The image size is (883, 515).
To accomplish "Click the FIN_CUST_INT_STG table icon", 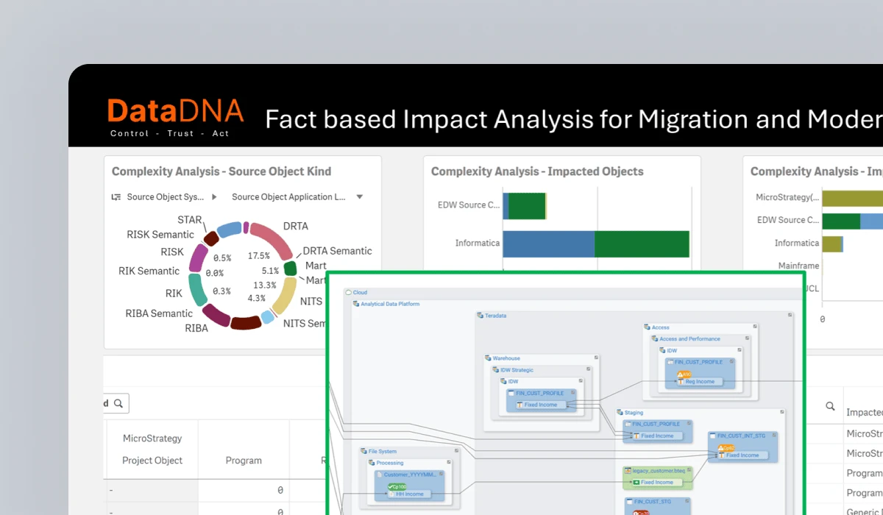I will (x=713, y=436).
